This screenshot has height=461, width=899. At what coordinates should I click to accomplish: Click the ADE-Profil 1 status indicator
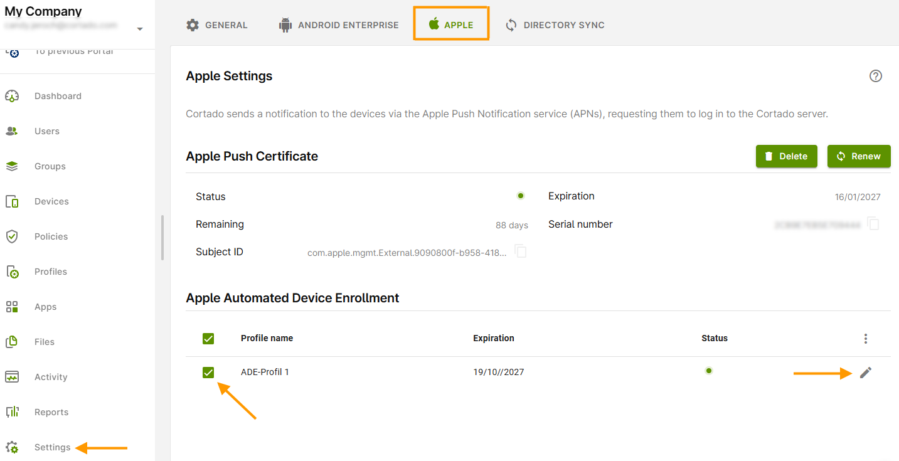coord(709,371)
